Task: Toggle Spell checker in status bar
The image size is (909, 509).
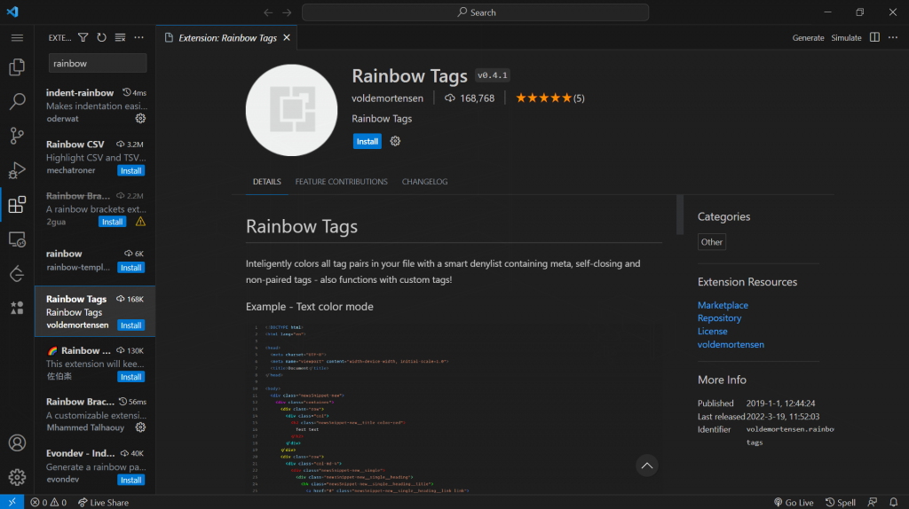Action: tap(840, 502)
